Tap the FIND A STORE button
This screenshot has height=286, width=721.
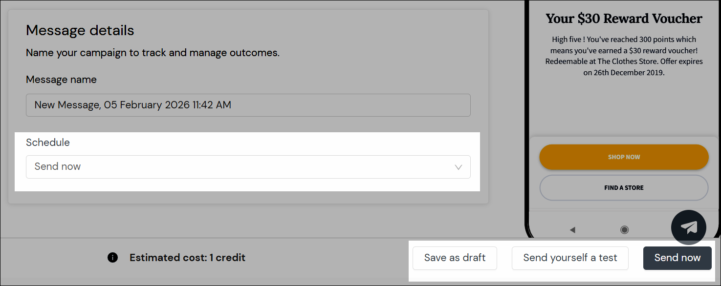[x=624, y=188]
